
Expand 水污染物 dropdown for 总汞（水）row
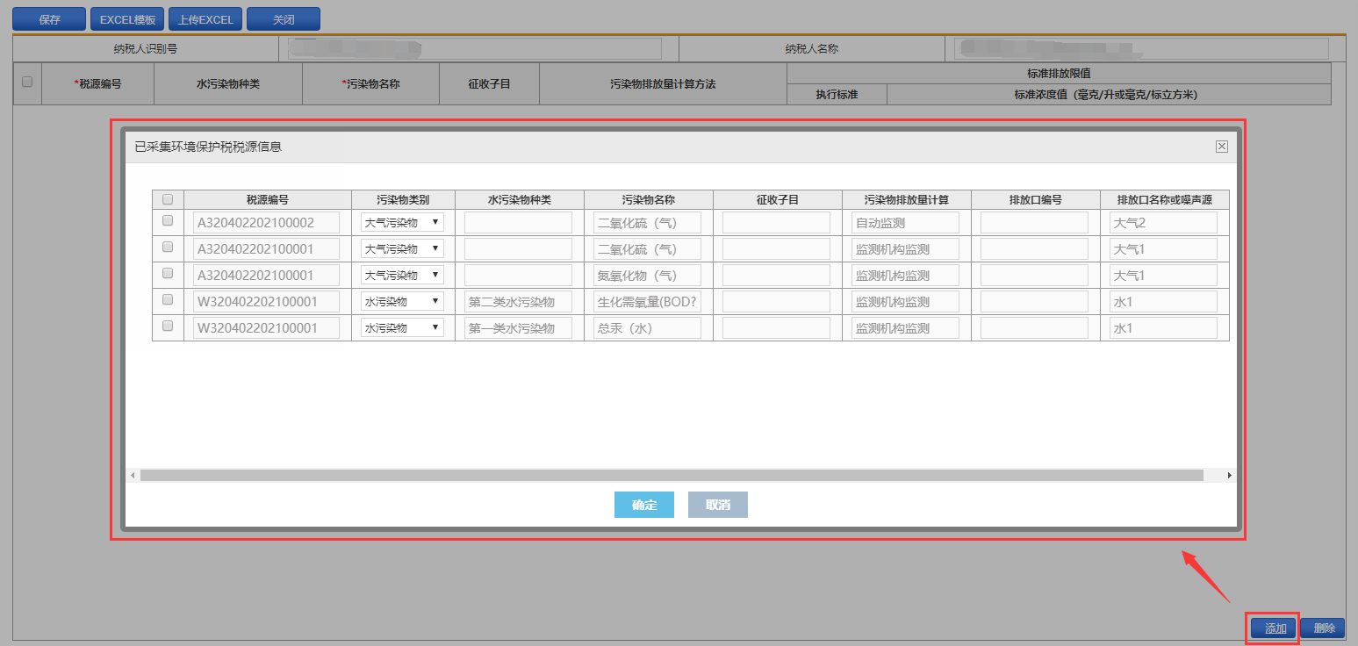click(x=403, y=327)
